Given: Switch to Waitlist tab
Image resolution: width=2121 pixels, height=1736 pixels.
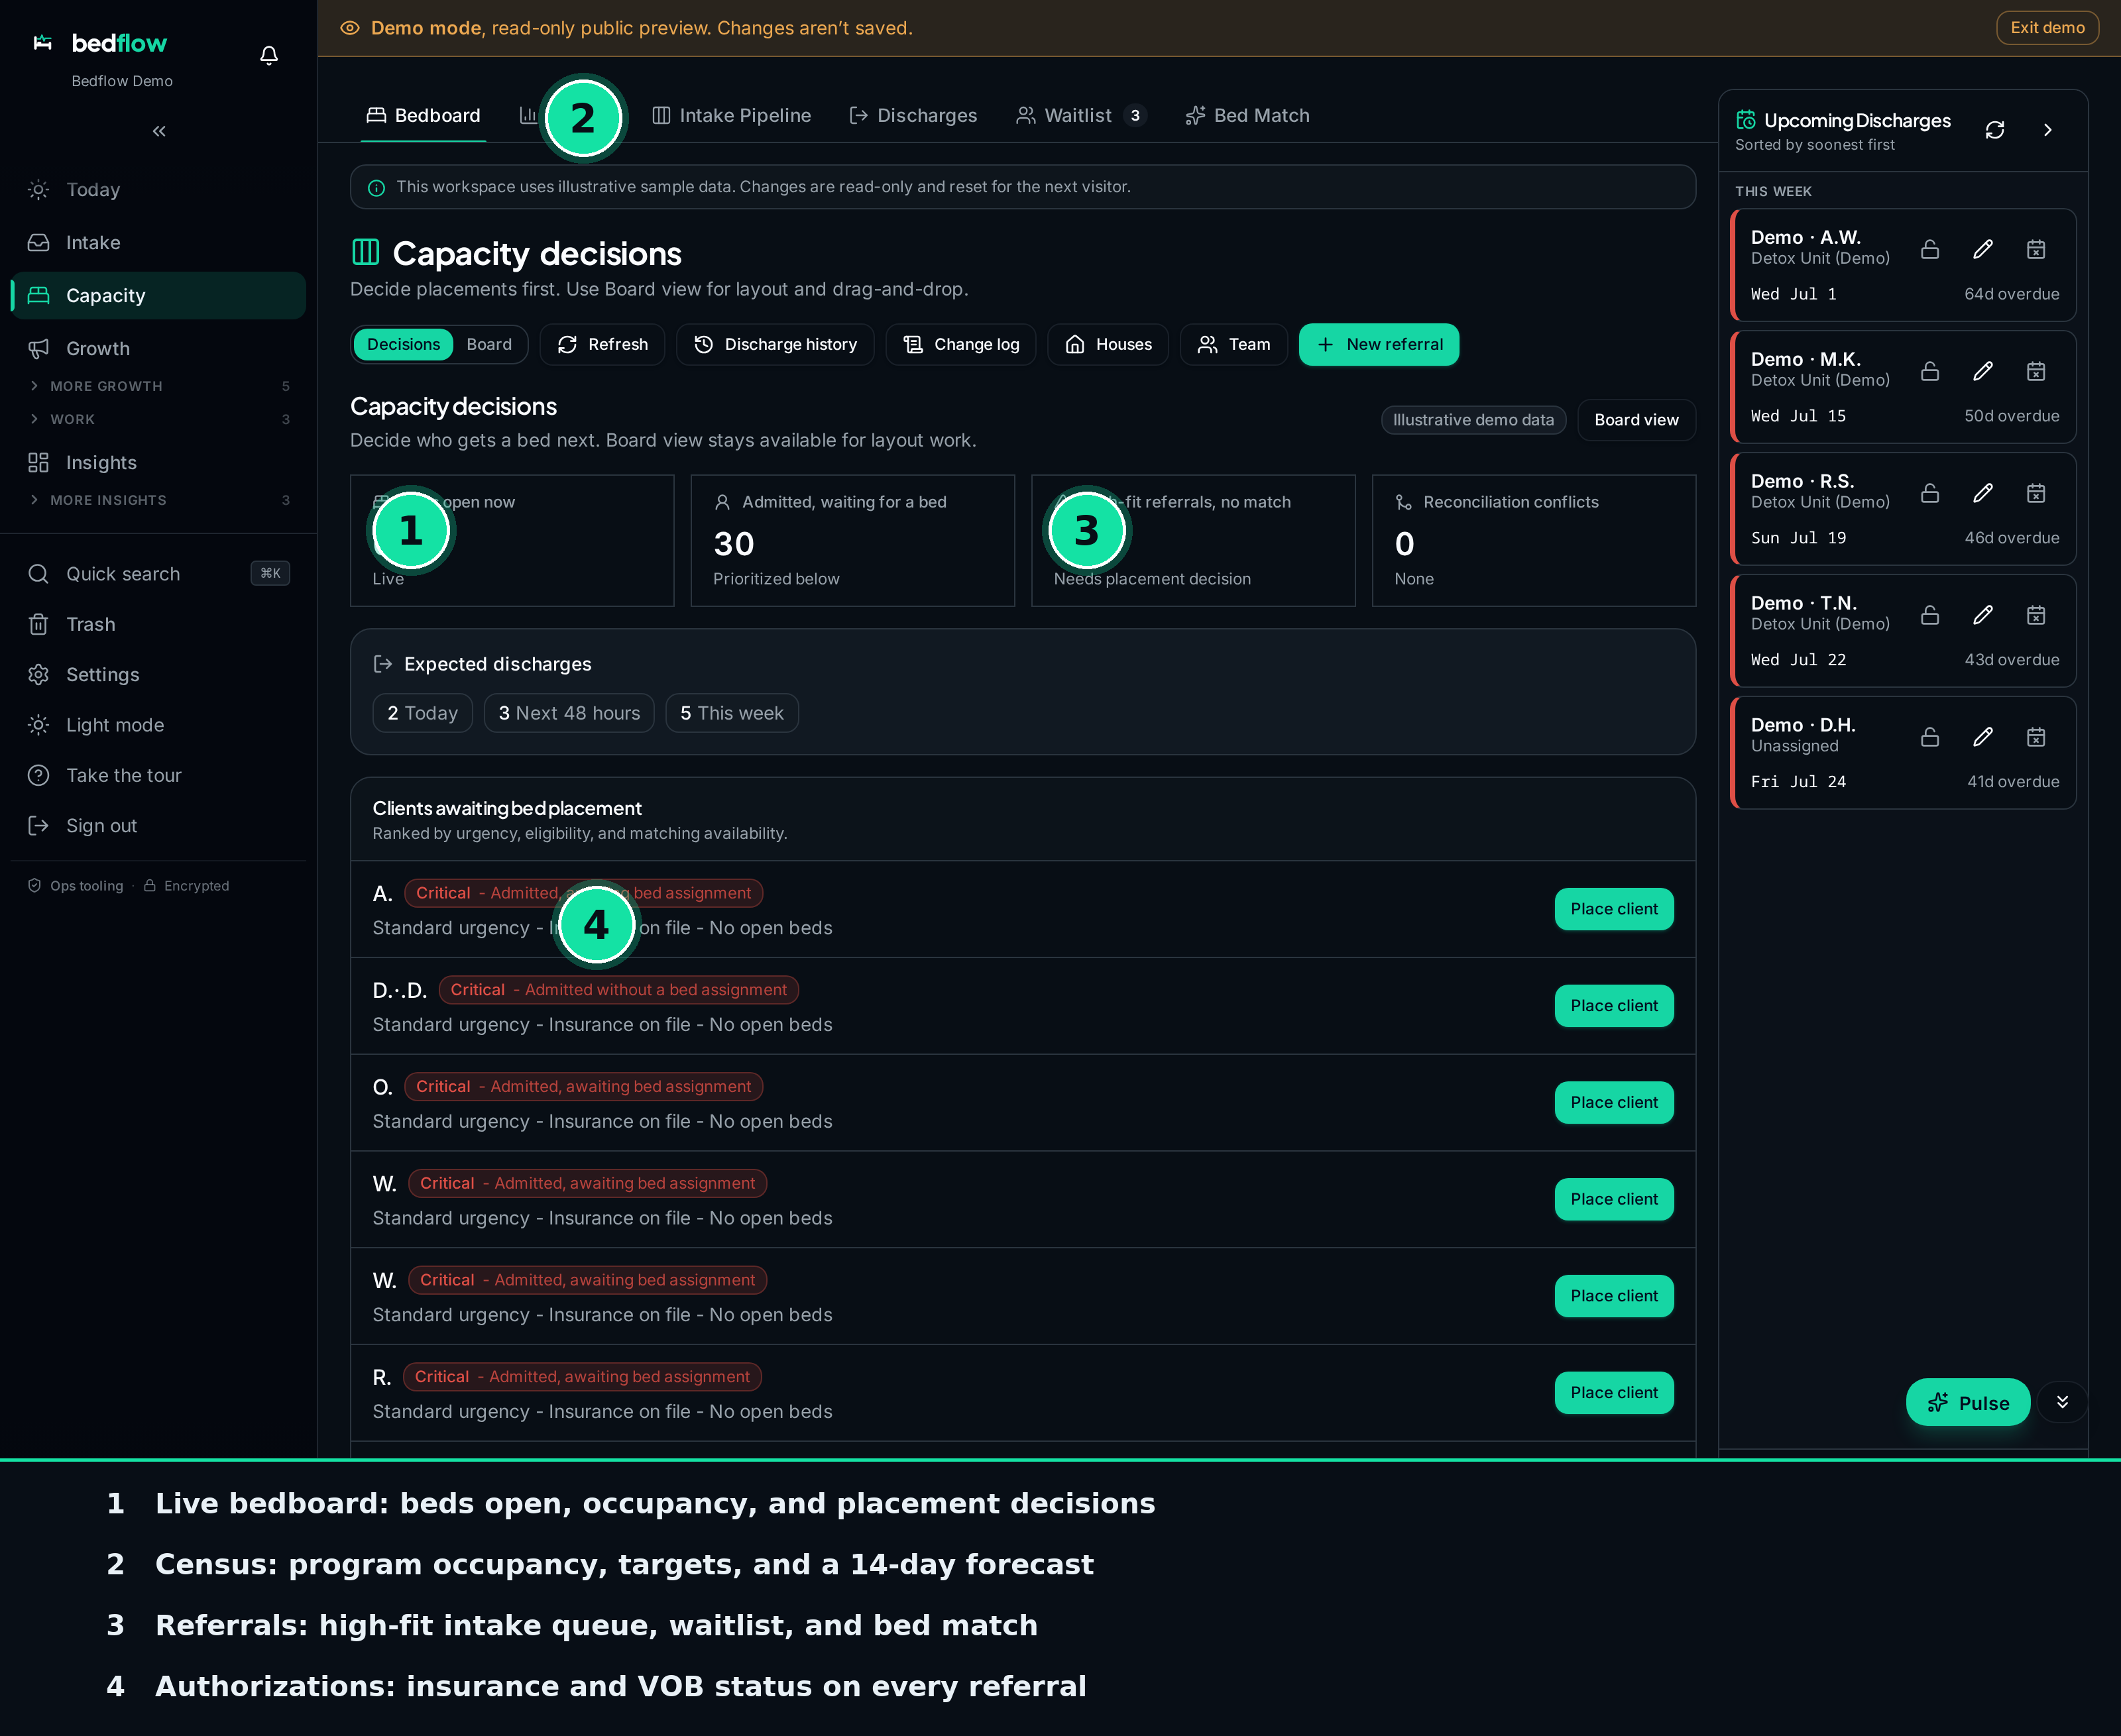Looking at the screenshot, I should point(1080,116).
